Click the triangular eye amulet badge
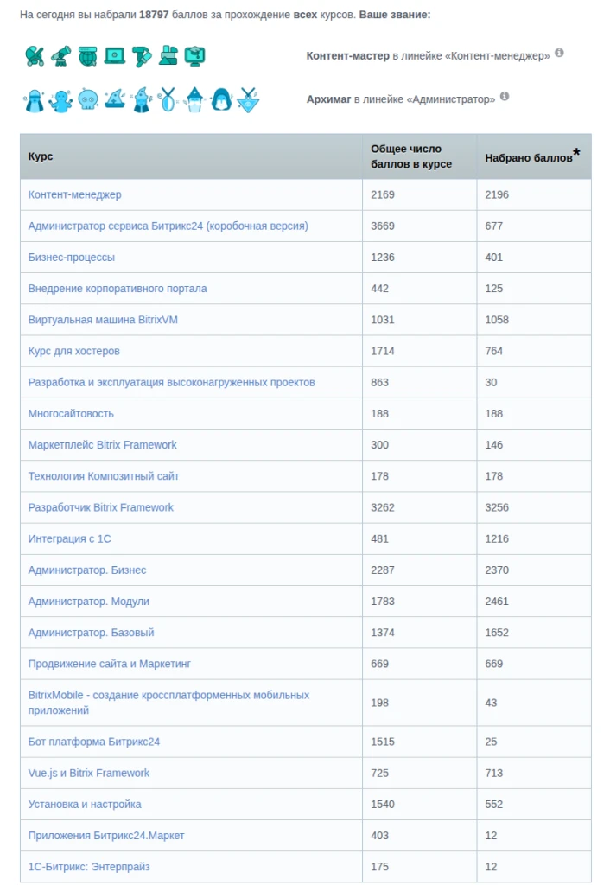The height and width of the screenshot is (885, 610). coord(248,100)
